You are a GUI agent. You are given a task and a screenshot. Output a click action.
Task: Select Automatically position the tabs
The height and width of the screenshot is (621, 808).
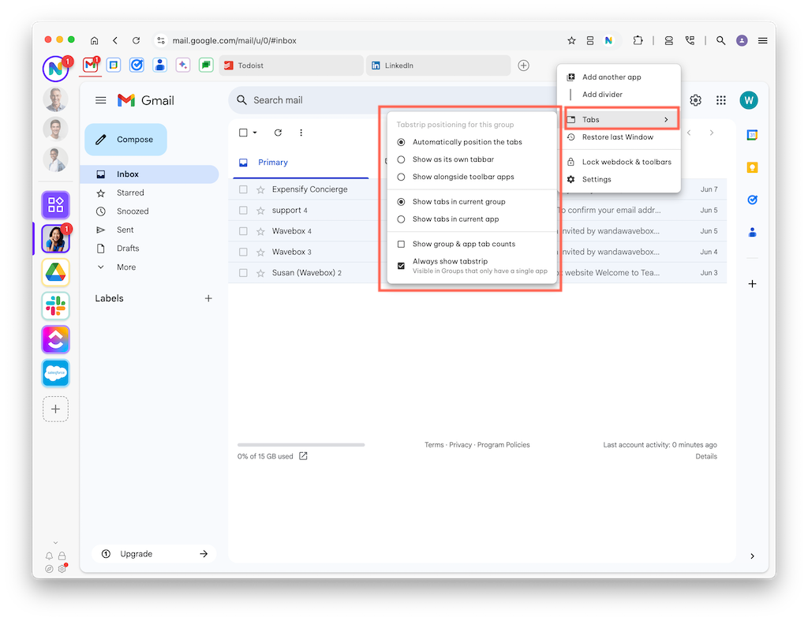pos(460,142)
